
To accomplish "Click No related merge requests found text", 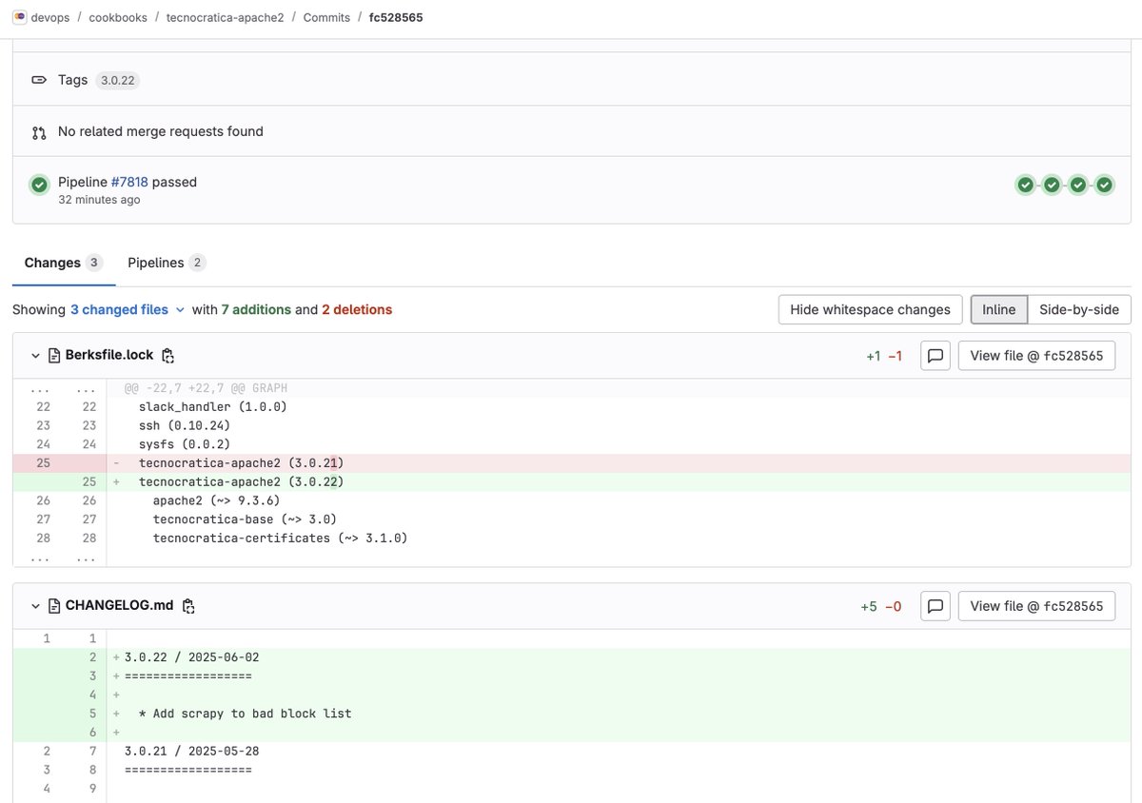I will [x=161, y=131].
